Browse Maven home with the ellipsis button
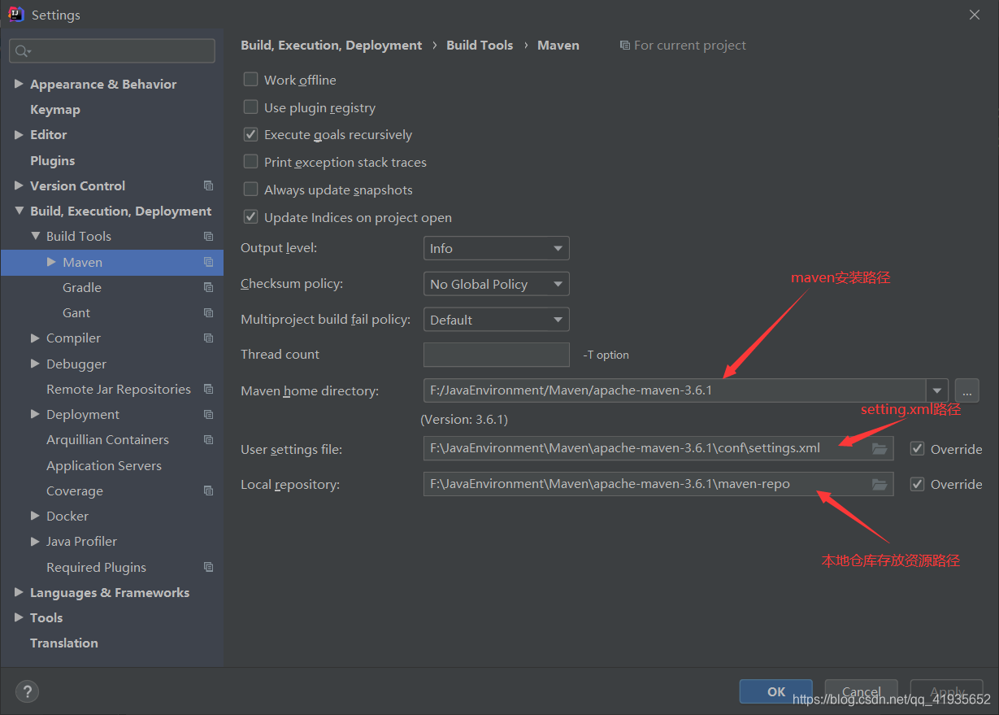Viewport: 999px width, 715px height. click(966, 390)
